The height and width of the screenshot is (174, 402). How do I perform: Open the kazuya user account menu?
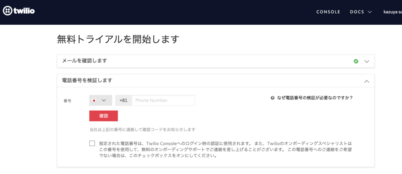pos(393,12)
